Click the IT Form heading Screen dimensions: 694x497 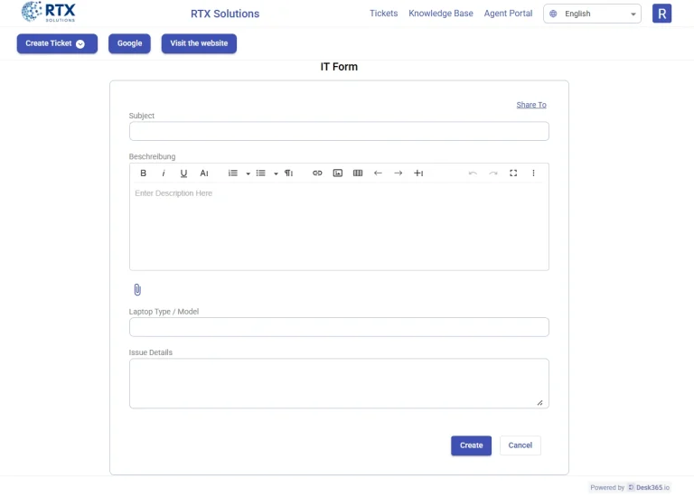pos(339,67)
